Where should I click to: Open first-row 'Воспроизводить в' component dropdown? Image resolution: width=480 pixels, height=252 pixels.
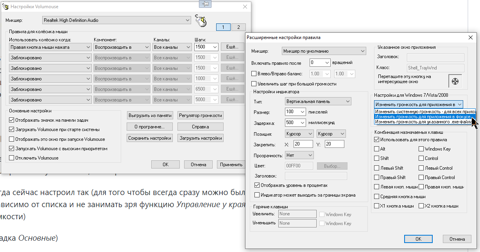[122, 47]
